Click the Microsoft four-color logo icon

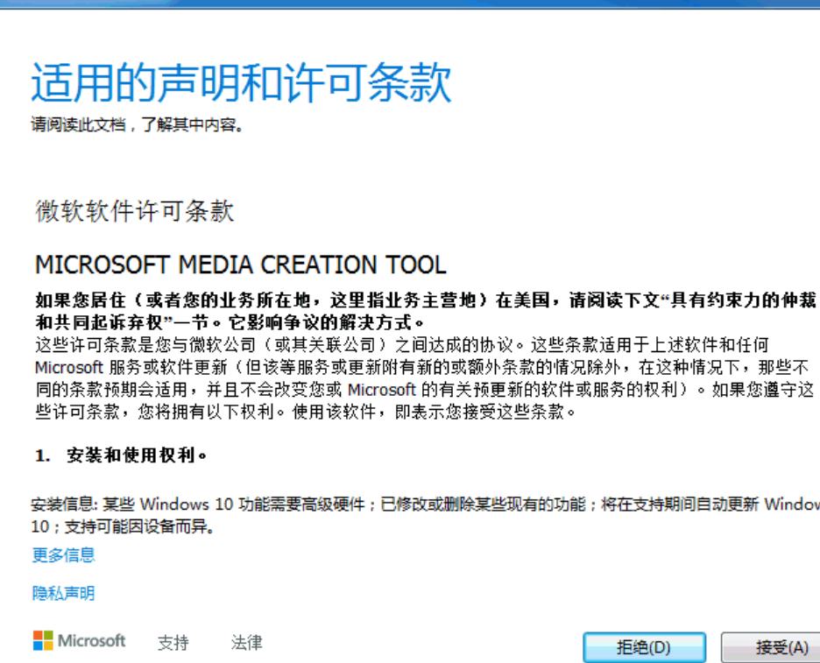[x=43, y=641]
